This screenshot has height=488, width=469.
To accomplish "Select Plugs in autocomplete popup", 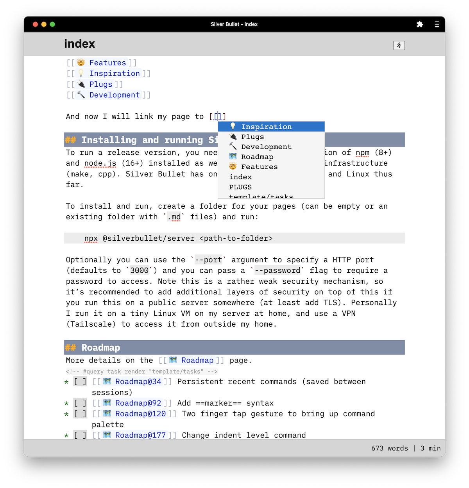I will pos(271,137).
